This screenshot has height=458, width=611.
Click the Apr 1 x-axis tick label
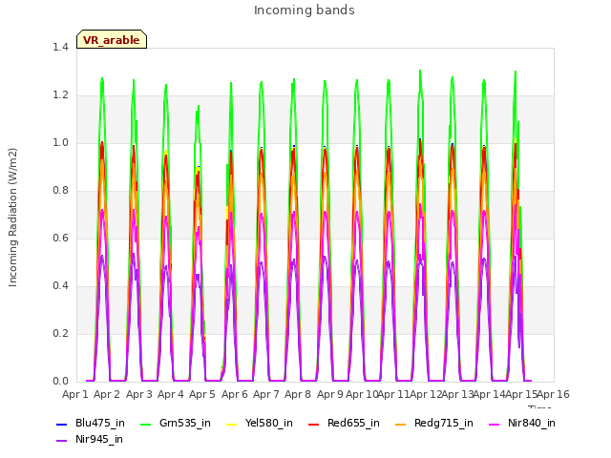(75, 394)
